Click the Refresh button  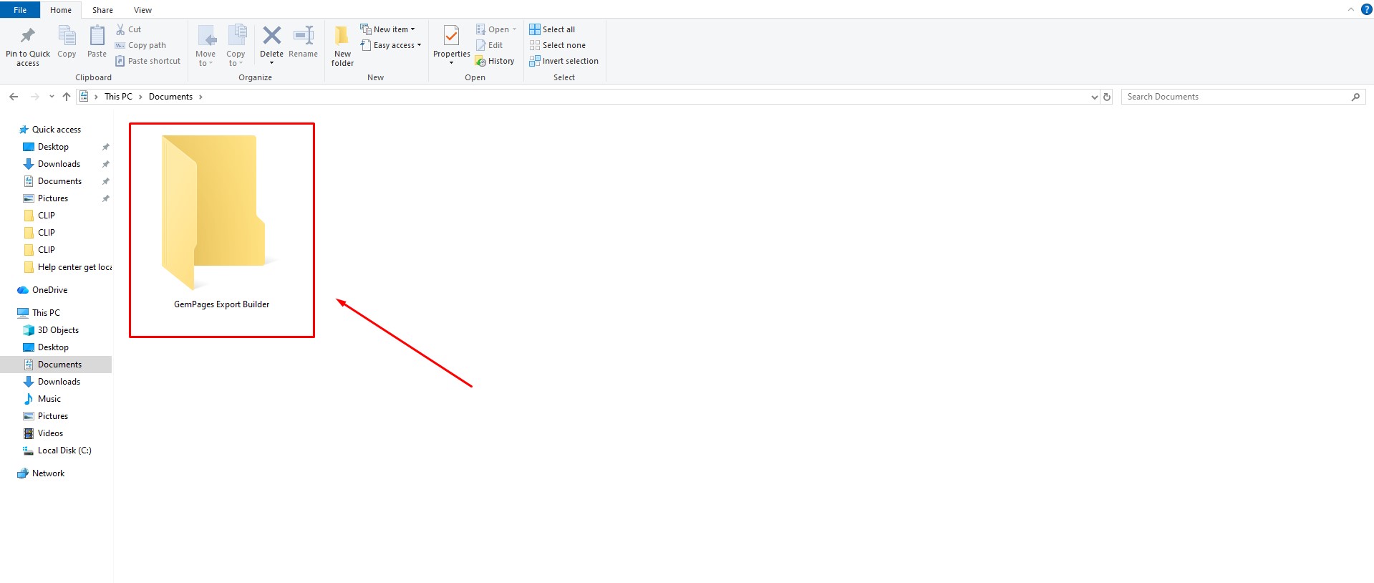[x=1107, y=97]
